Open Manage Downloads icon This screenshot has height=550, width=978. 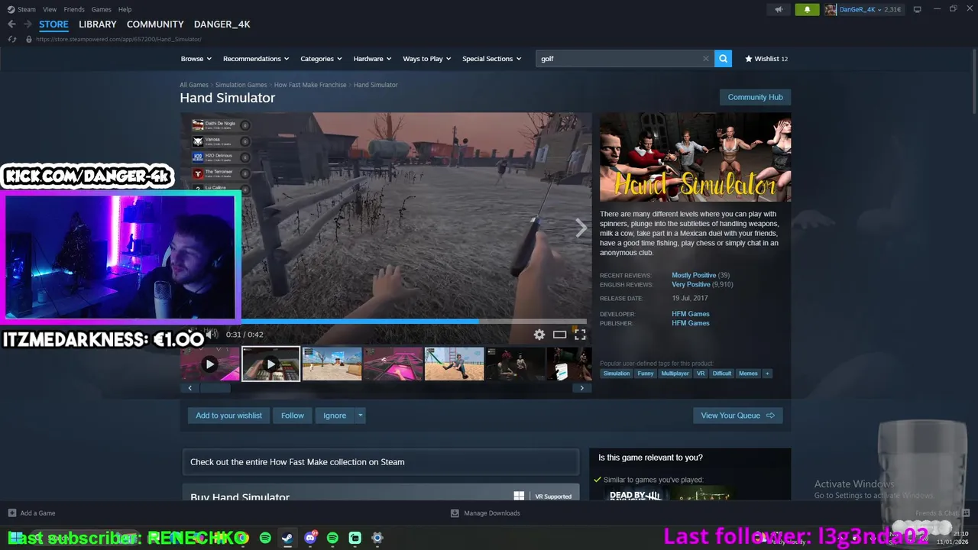pyautogui.click(x=455, y=513)
